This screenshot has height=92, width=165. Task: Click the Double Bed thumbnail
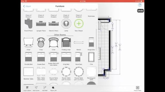tap(28, 57)
